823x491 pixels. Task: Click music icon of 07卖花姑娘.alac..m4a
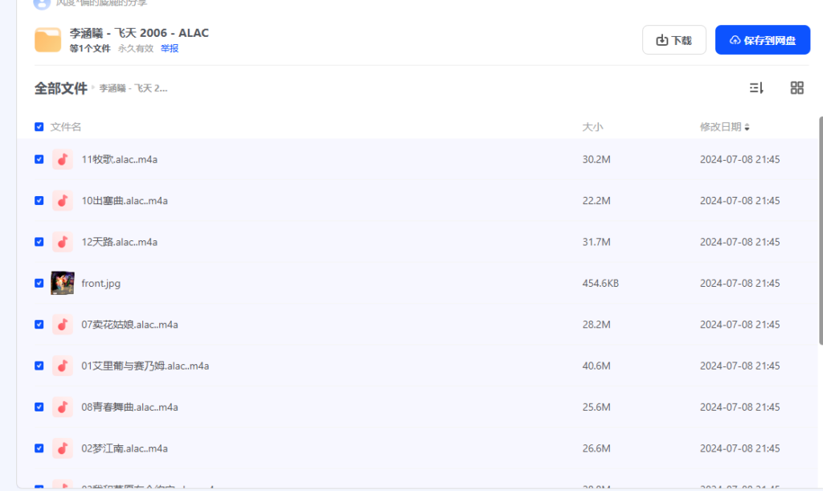63,325
